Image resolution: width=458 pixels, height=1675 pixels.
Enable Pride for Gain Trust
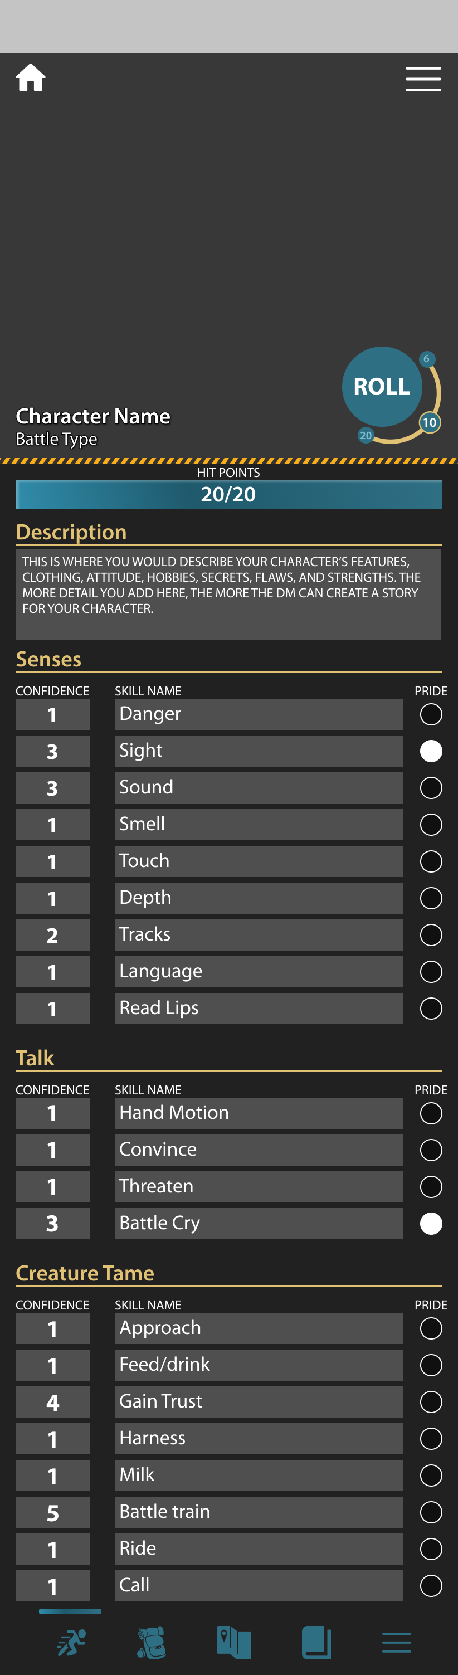pos(431,1401)
